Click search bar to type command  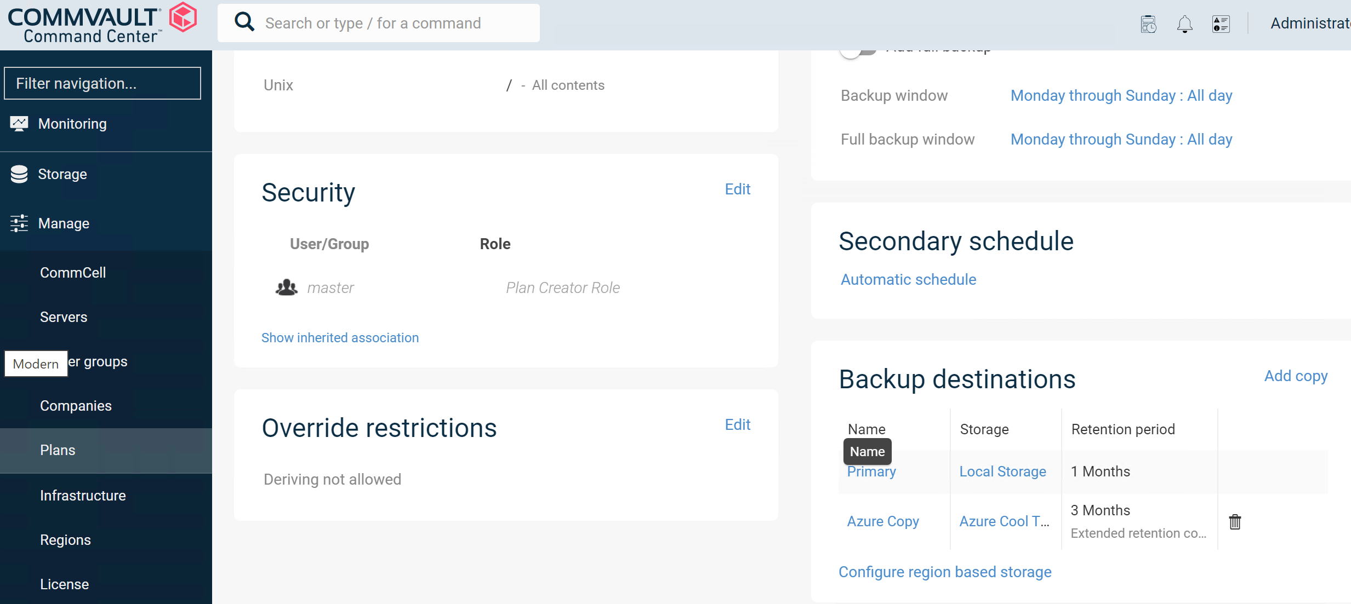(378, 23)
